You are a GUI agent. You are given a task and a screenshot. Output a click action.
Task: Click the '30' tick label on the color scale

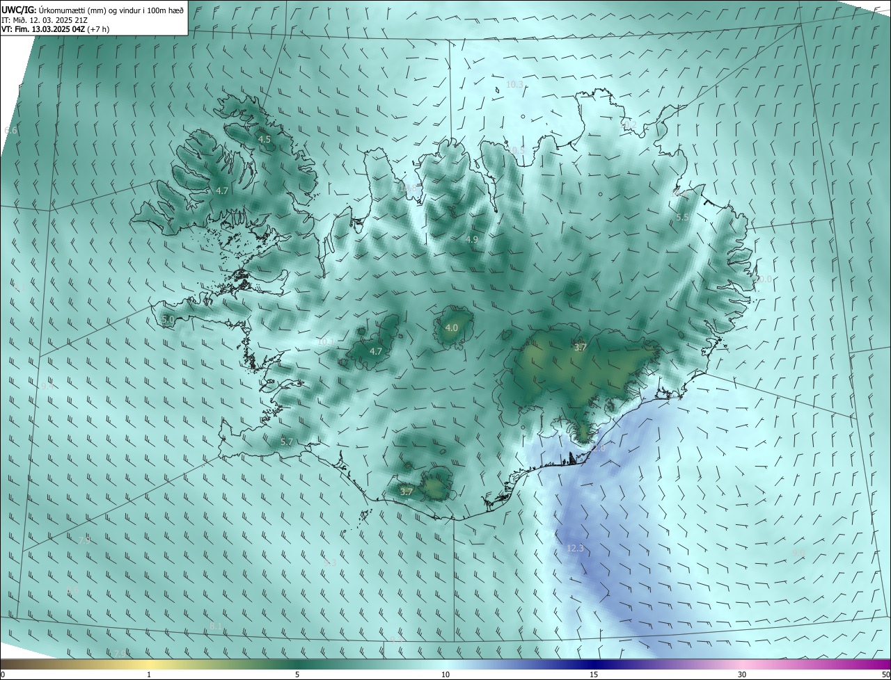click(742, 674)
